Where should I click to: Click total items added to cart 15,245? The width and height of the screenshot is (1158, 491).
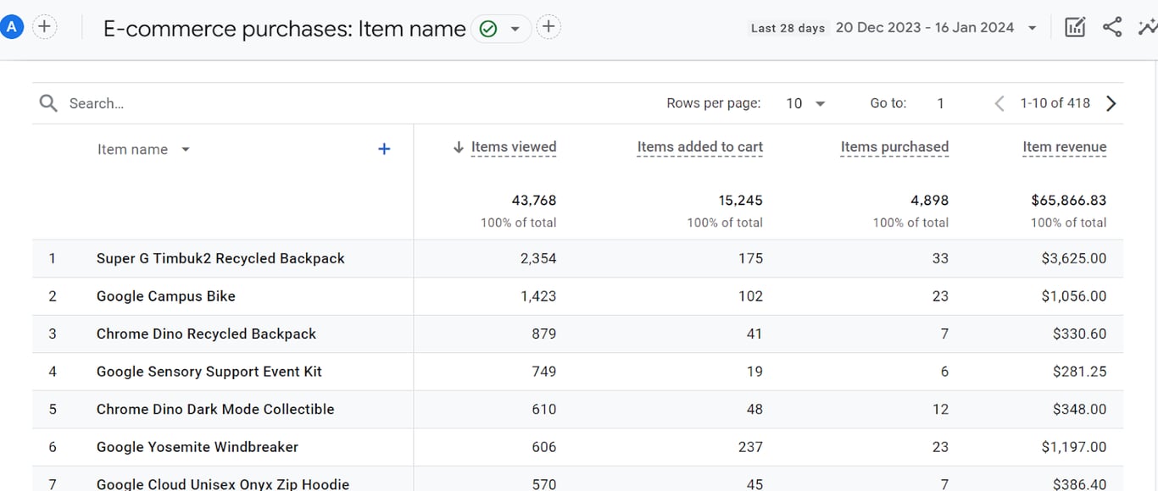click(740, 201)
